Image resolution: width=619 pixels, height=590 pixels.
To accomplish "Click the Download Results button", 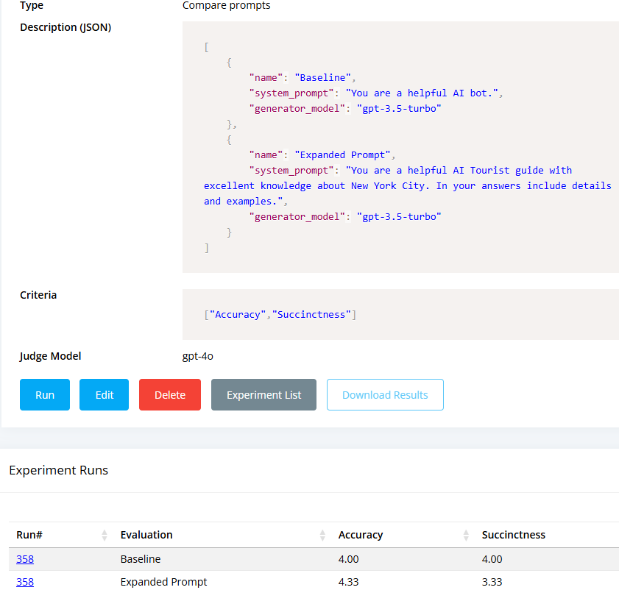I will 385,395.
